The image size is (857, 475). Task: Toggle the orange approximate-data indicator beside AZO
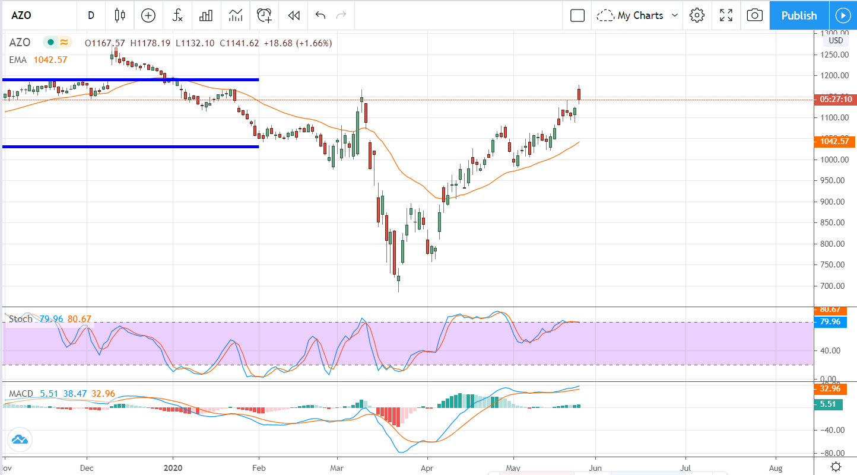tap(64, 43)
